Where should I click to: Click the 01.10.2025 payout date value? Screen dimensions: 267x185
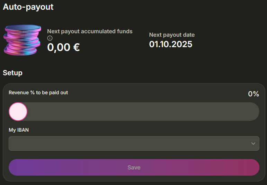coord(170,44)
